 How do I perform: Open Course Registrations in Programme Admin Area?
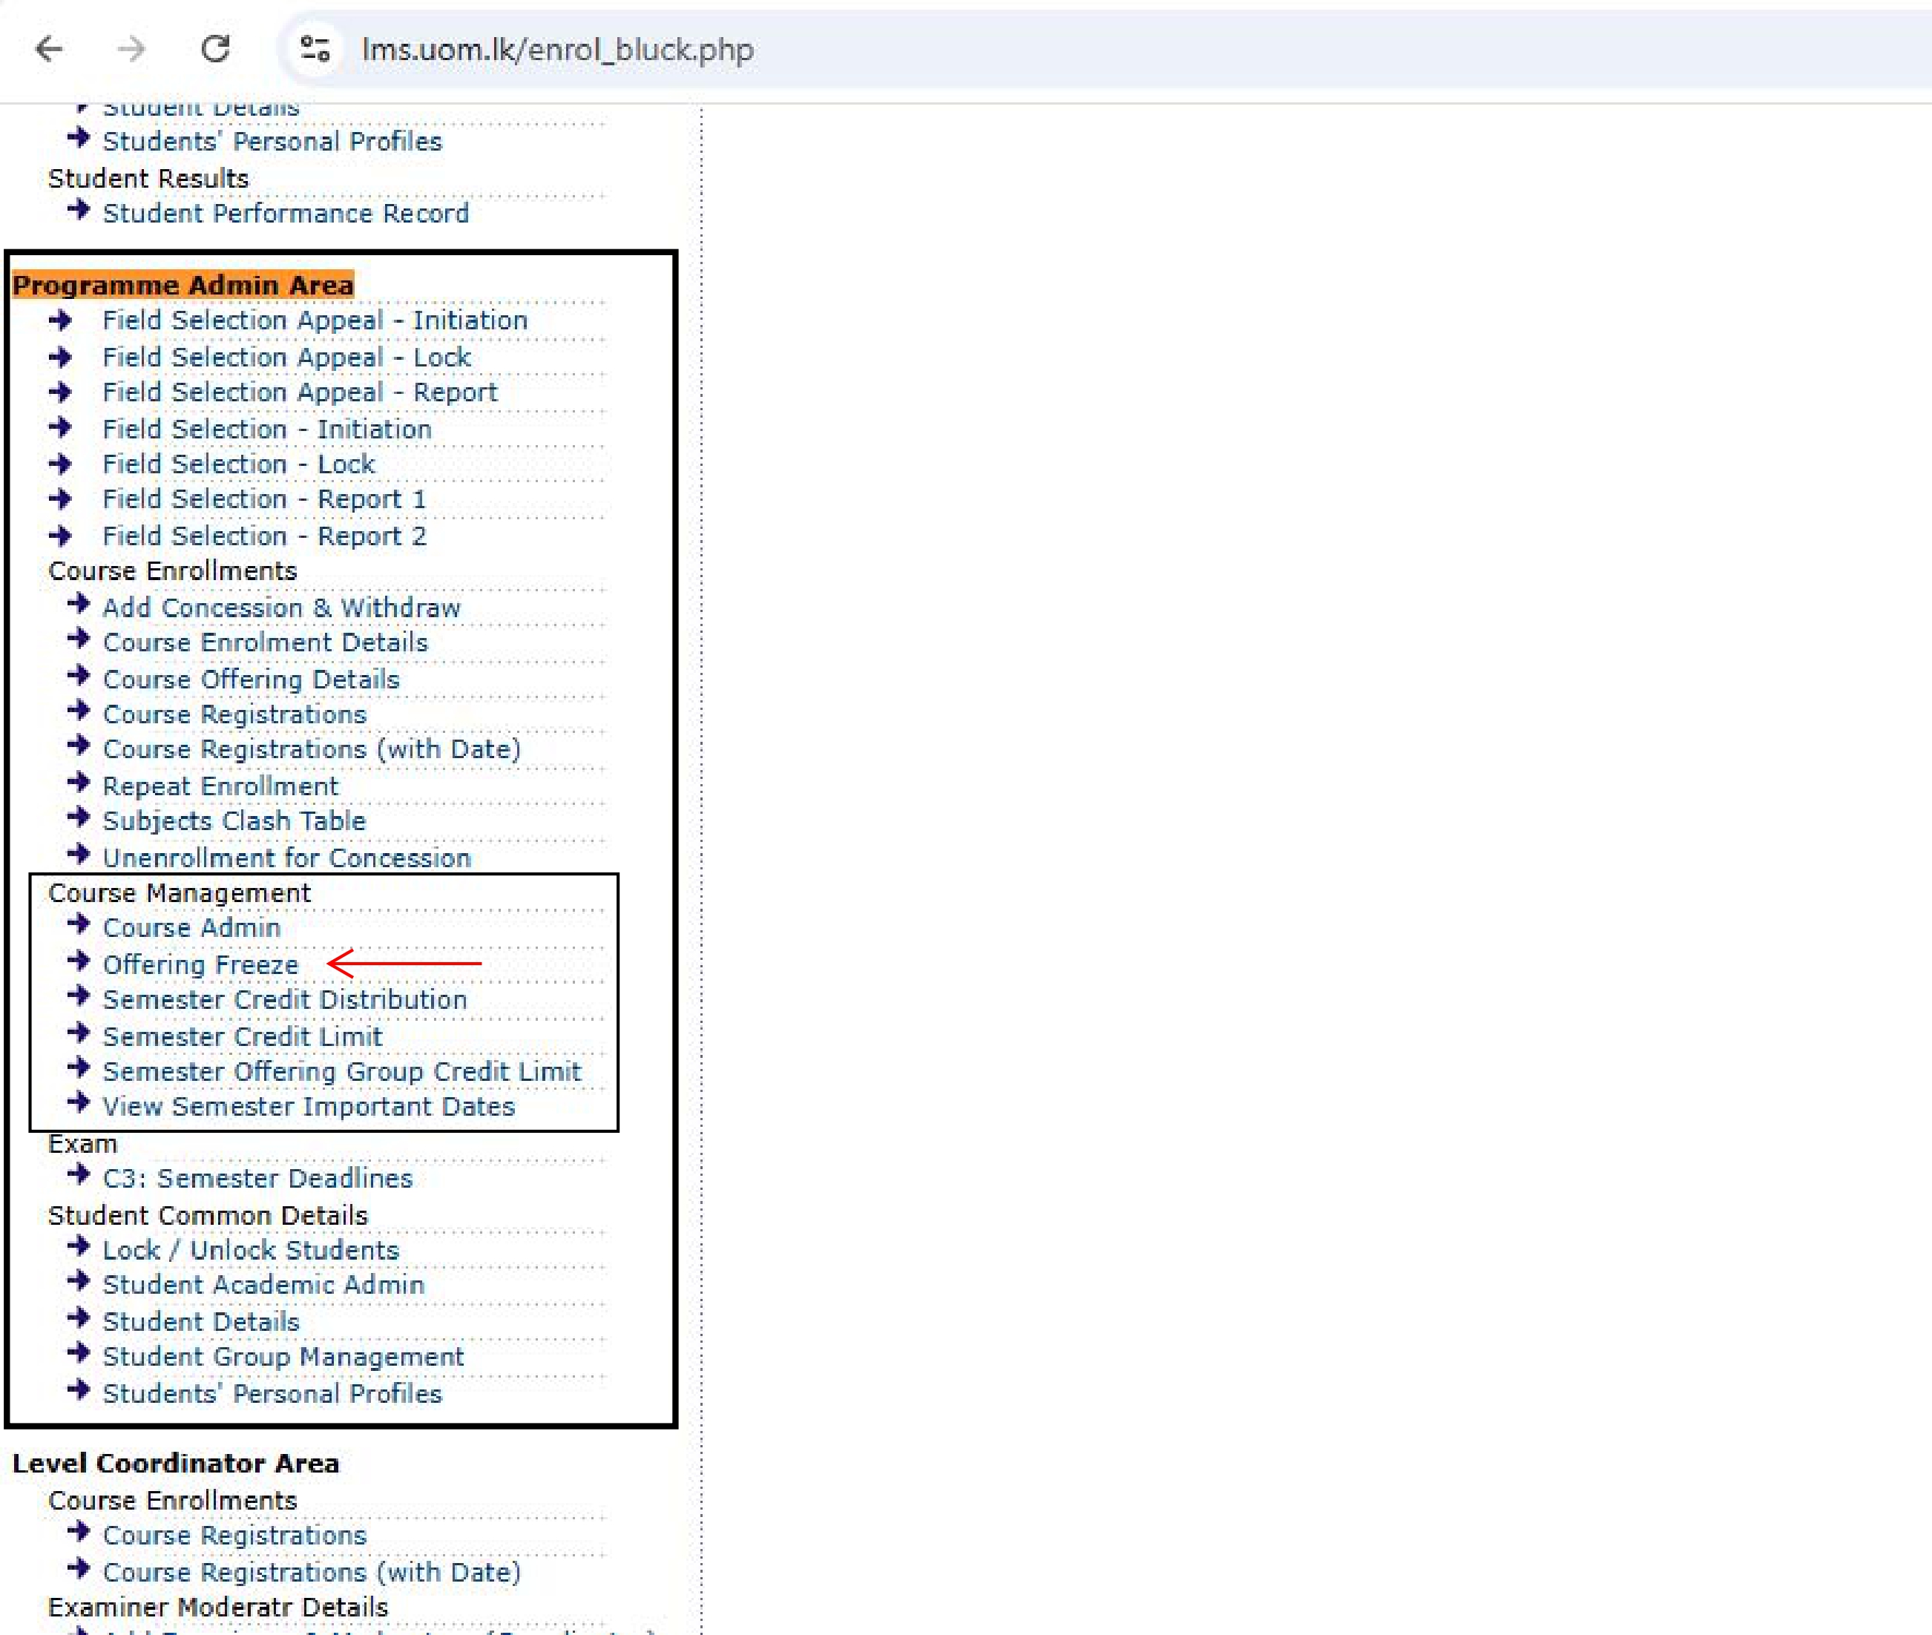coord(234,714)
